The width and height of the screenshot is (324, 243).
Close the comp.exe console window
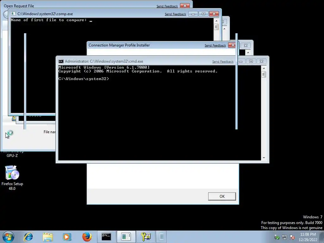(214, 14)
